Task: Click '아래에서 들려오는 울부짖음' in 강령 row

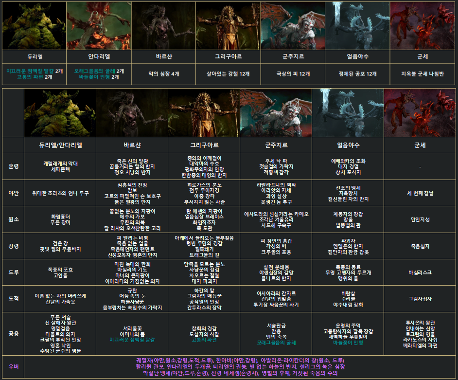Action: pyautogui.click(x=204, y=238)
